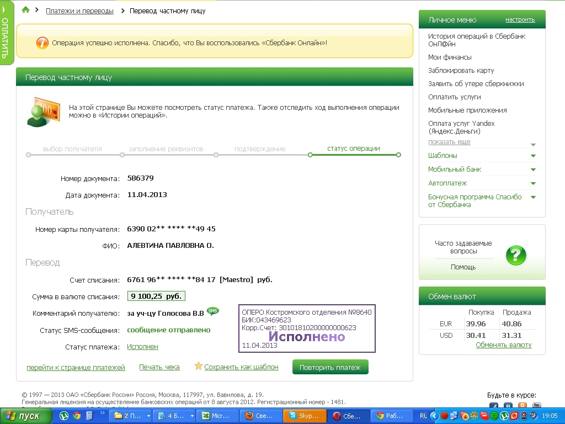Click the volume speaker tray icon
Viewport: 565px width, 424px height.
coord(534,416)
